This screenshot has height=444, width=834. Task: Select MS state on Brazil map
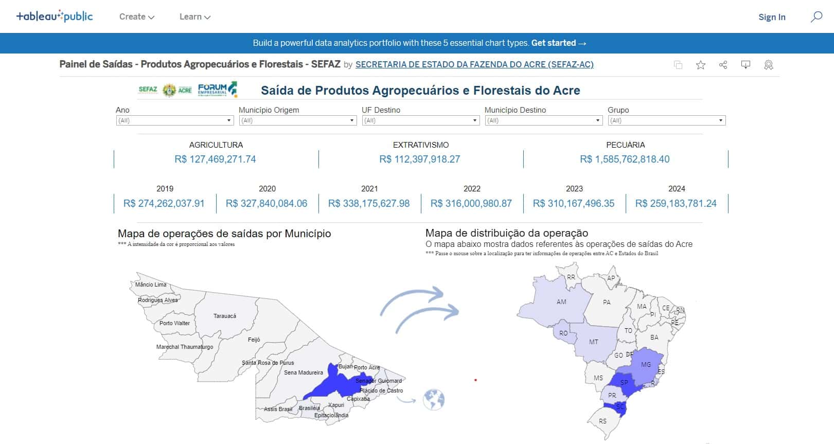[598, 378]
